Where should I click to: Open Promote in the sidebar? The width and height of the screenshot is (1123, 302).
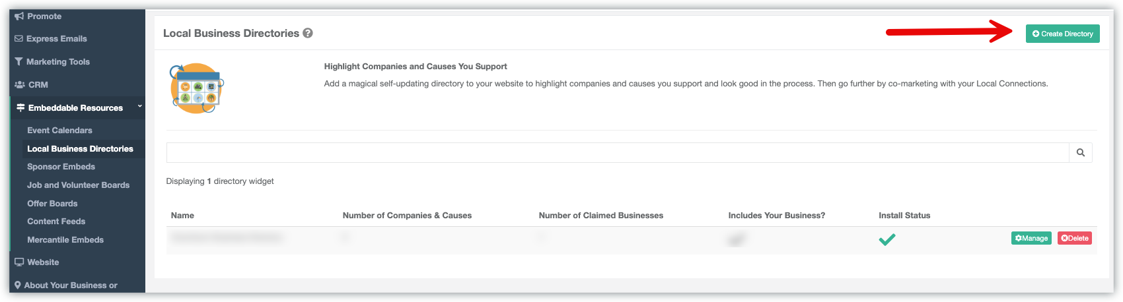click(x=44, y=16)
